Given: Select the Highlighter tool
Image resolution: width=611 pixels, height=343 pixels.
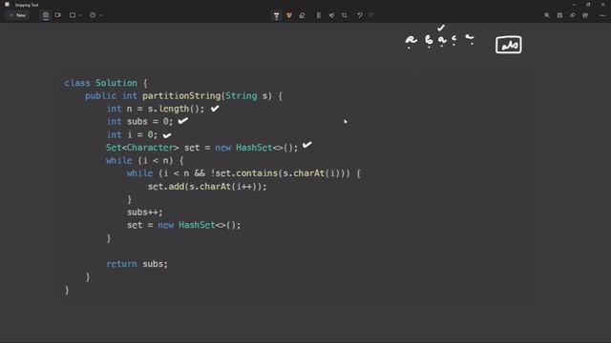Looking at the screenshot, I should point(289,15).
